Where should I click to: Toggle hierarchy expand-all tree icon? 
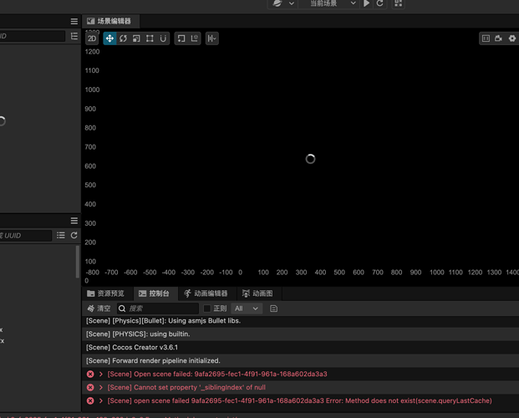(x=74, y=36)
